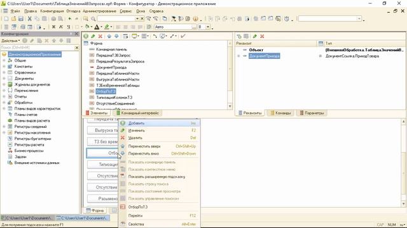Click red Delete cross in attributes toolbar
This screenshot has width=407, height=228.
pyautogui.click(x=262, y=36)
